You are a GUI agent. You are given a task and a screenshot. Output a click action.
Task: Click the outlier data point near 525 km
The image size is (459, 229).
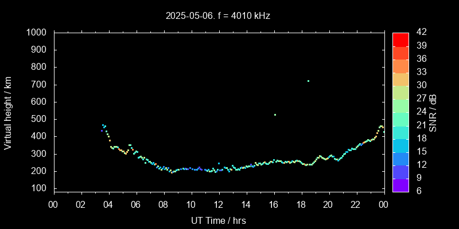(275, 114)
